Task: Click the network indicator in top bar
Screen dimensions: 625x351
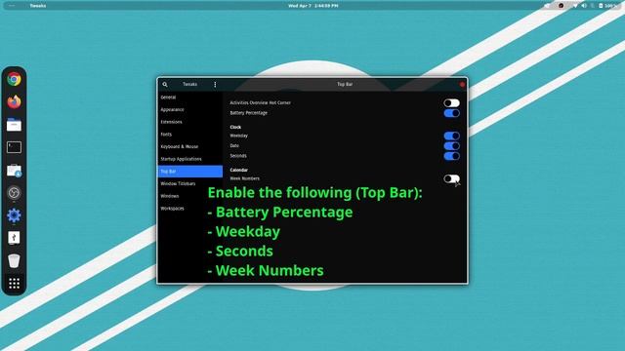Action: click(x=575, y=6)
